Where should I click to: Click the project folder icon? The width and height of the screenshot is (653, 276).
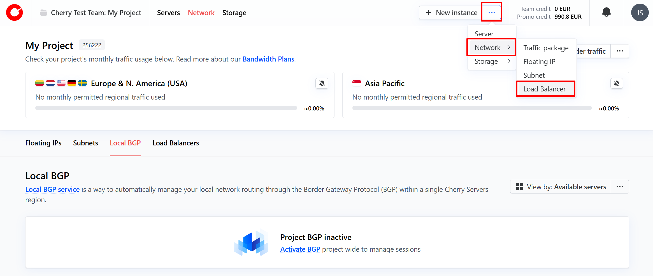(43, 13)
